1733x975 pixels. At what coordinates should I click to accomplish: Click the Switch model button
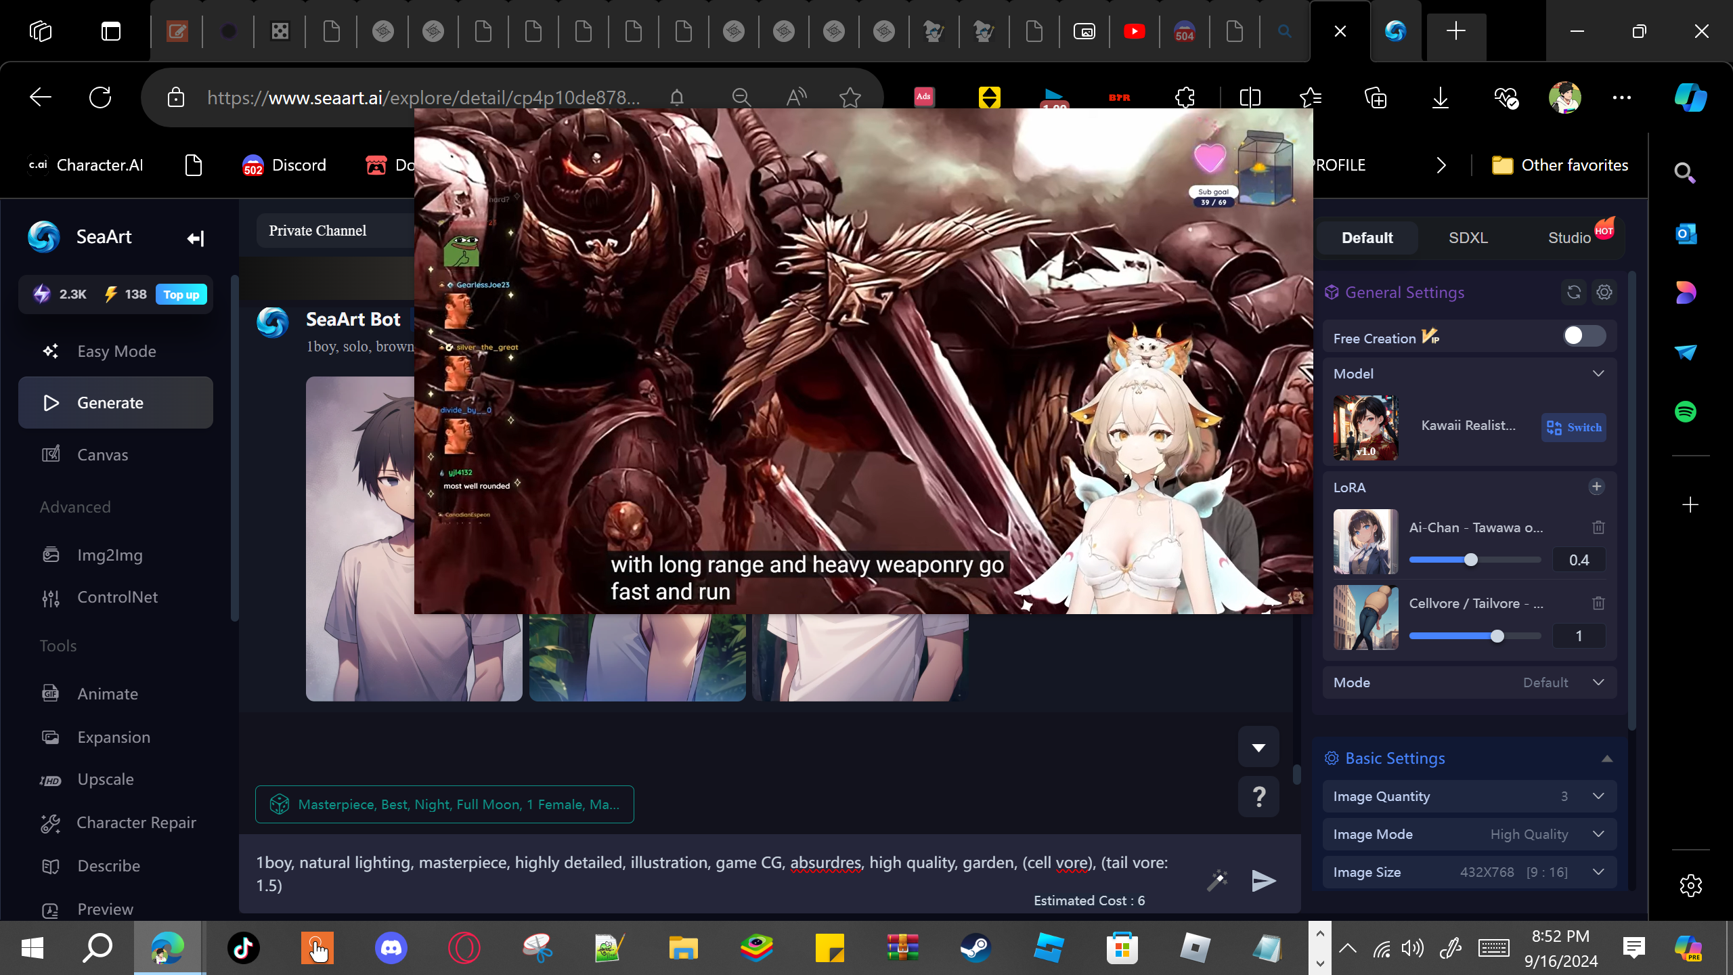tap(1574, 427)
